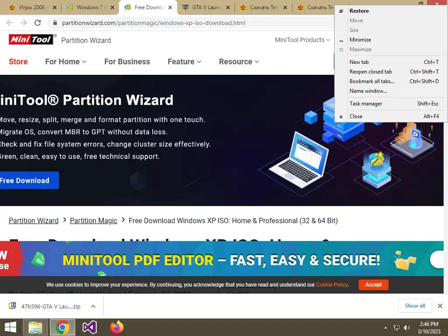Open the Store link
Image resolution: width=448 pixels, height=336 pixels.
click(18, 61)
